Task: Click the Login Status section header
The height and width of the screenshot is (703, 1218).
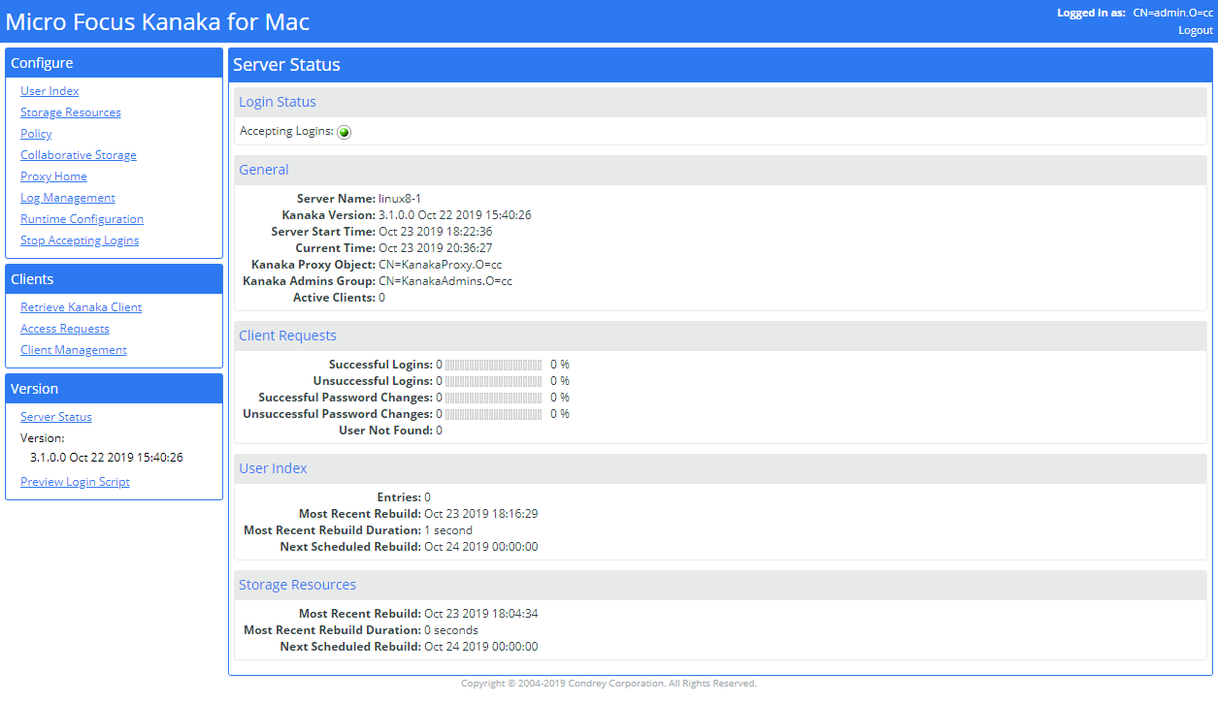Action: (x=278, y=101)
